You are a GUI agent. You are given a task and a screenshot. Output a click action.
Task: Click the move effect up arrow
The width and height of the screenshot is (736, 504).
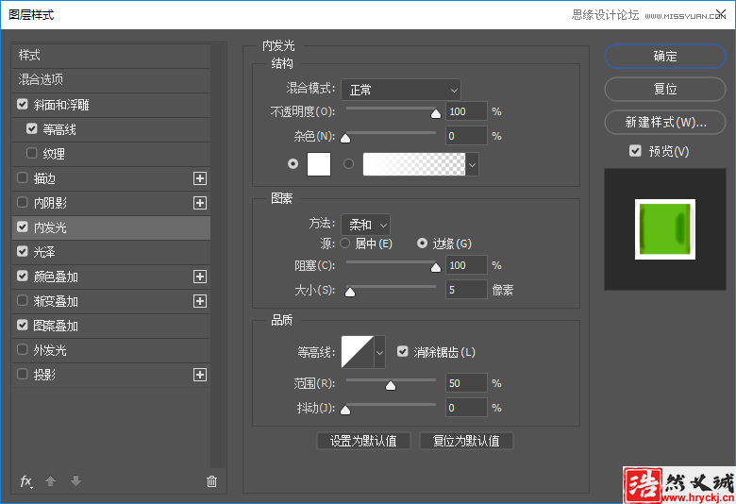click(x=51, y=481)
